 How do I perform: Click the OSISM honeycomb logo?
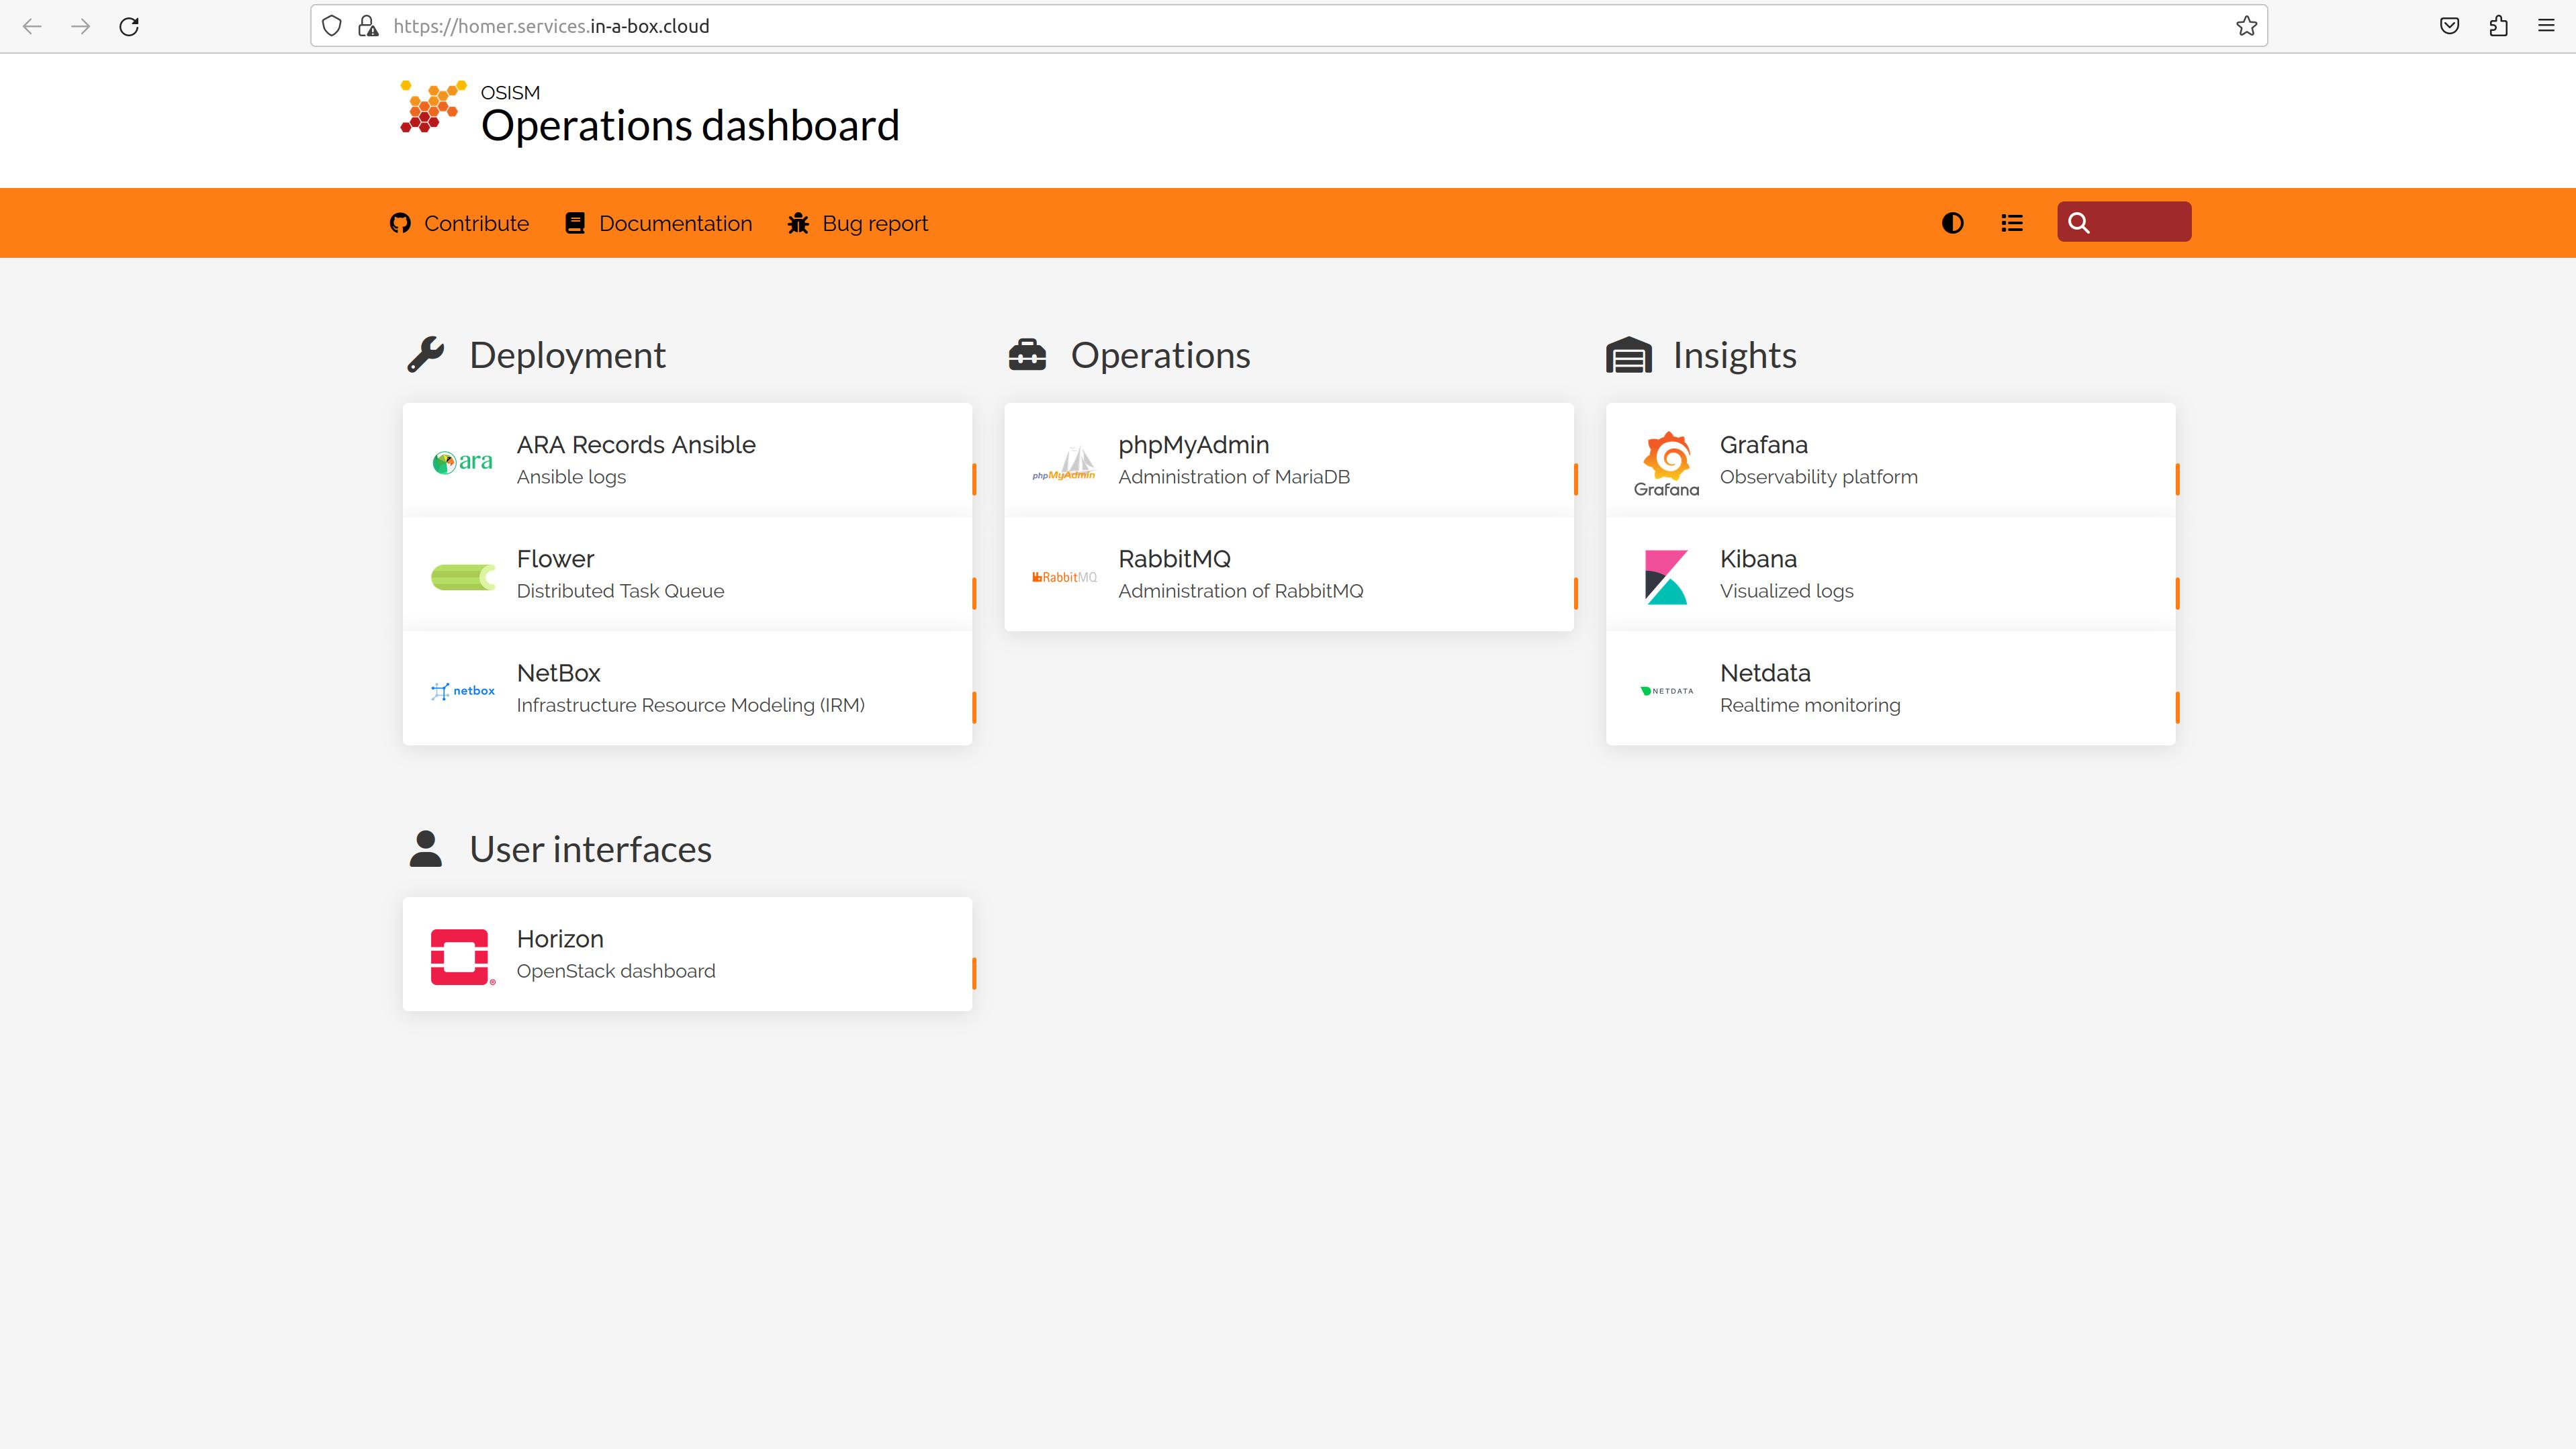coord(432,107)
